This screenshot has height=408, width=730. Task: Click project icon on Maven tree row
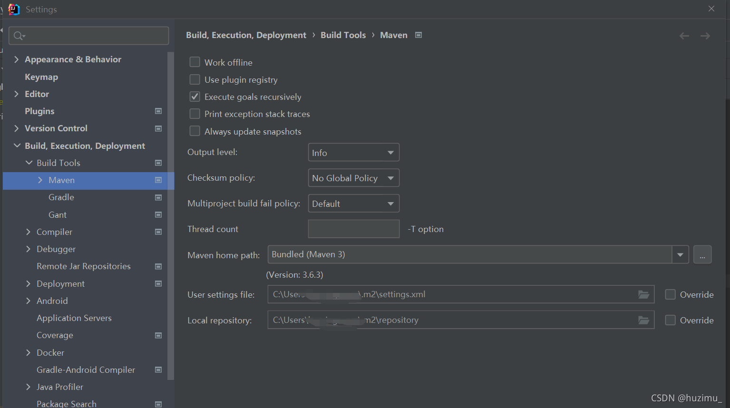tap(158, 180)
